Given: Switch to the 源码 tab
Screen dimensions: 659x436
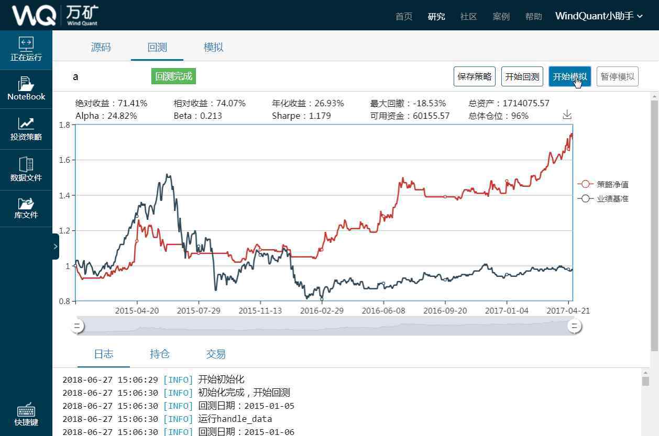Looking at the screenshot, I should (x=101, y=47).
